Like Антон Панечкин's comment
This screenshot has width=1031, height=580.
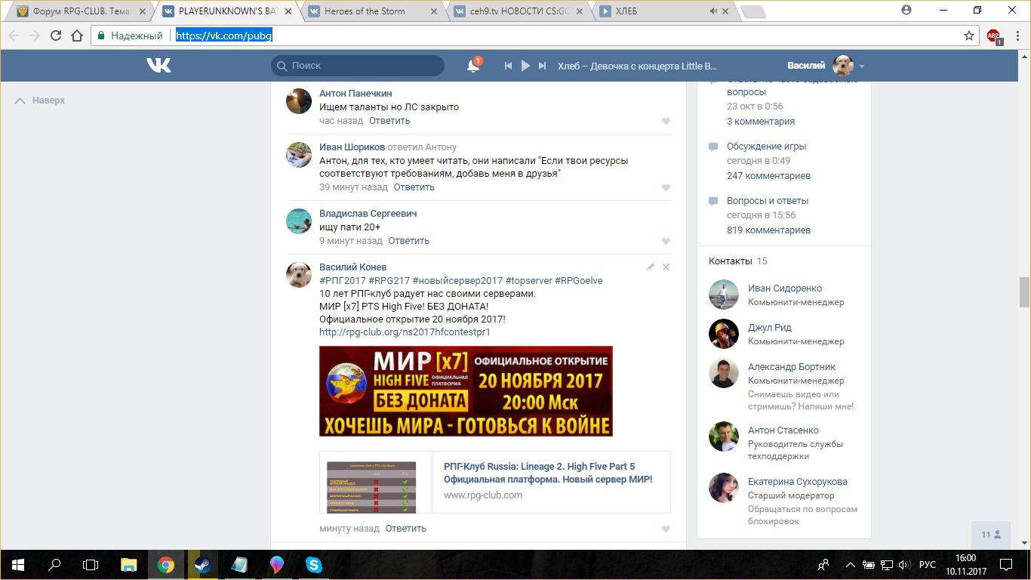click(x=666, y=122)
